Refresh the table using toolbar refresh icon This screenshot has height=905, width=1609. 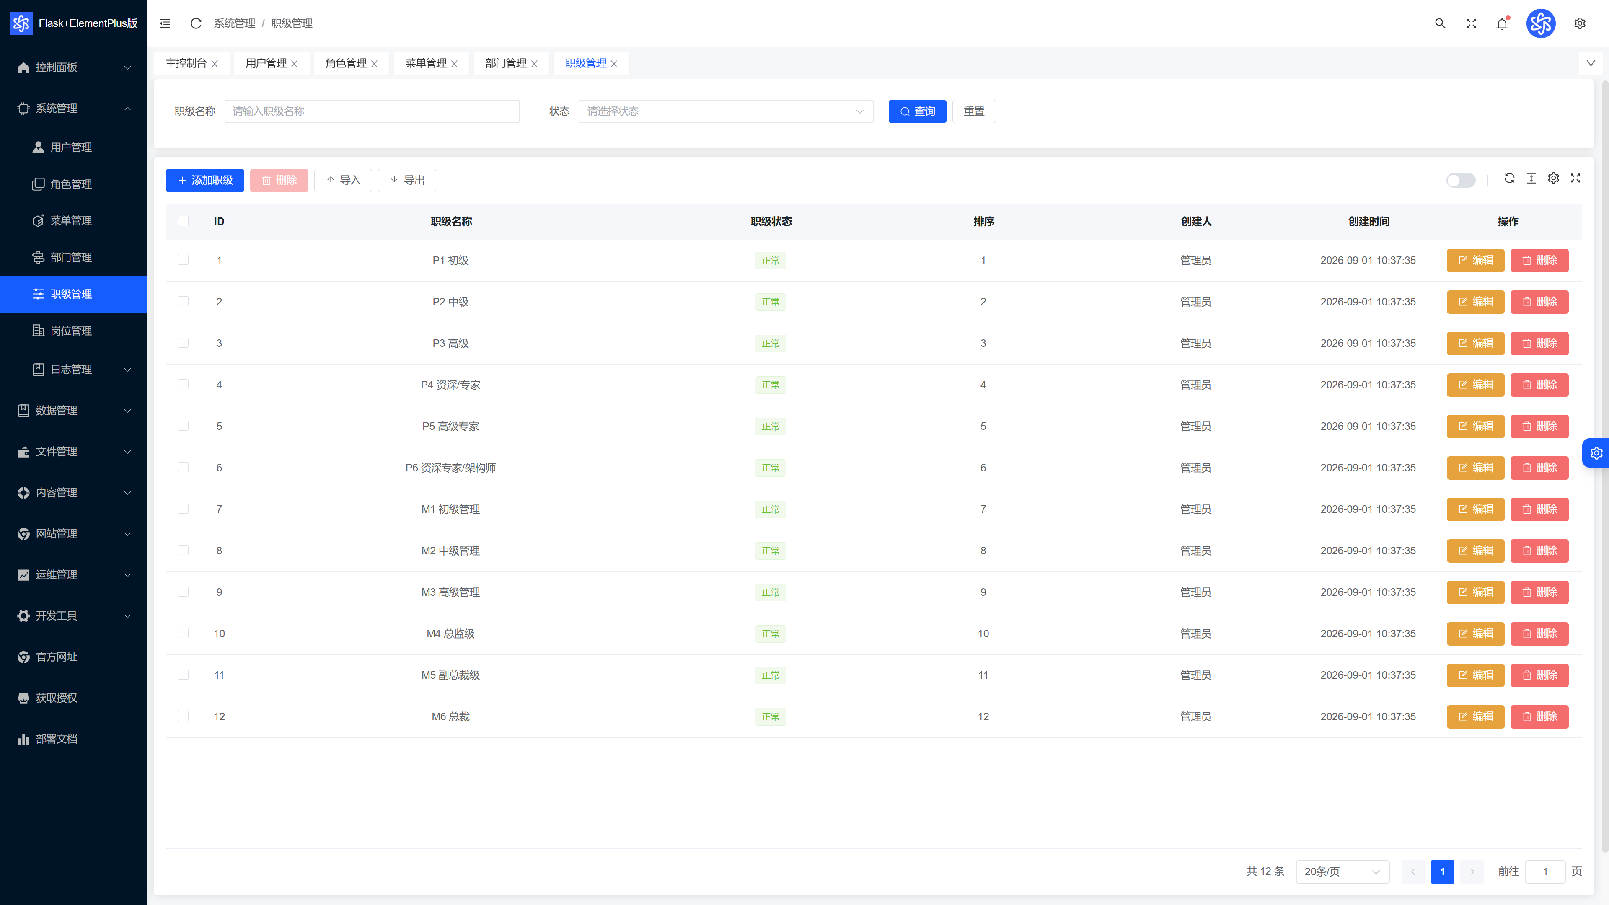point(1509,178)
